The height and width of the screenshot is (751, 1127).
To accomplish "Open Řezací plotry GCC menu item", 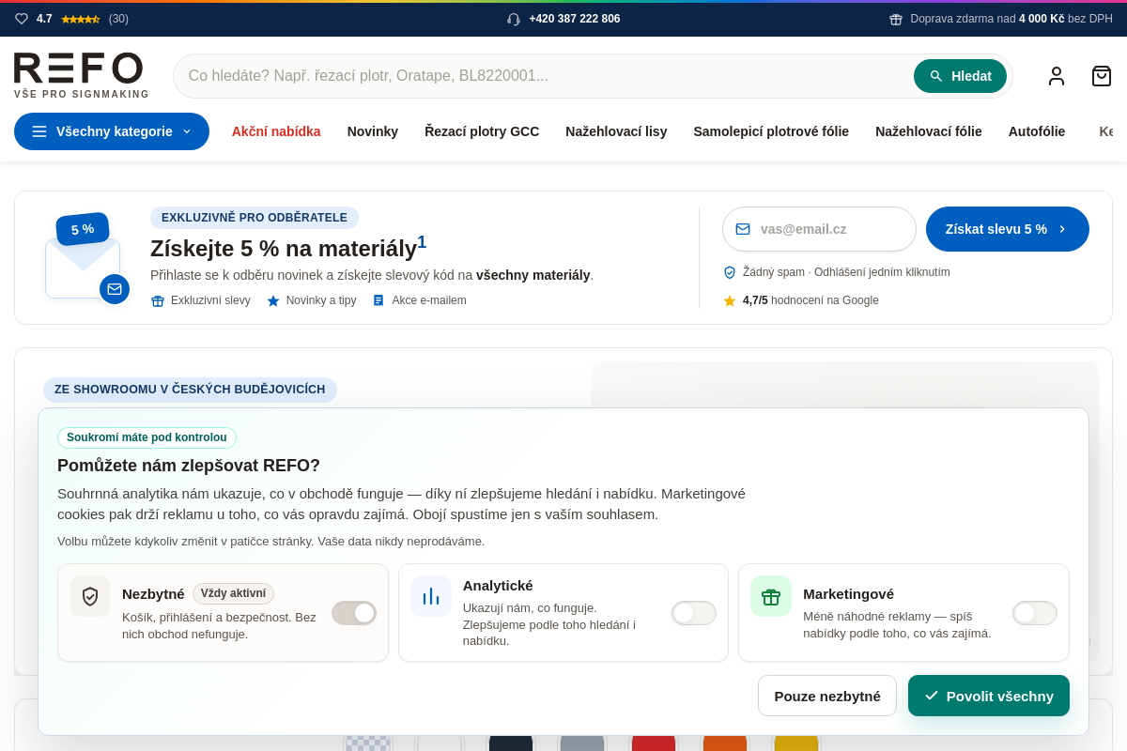I will (482, 131).
